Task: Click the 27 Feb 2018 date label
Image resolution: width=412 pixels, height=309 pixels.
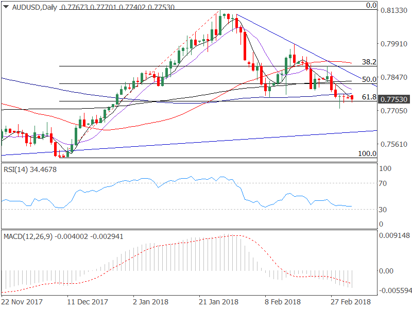Action: coord(351,302)
